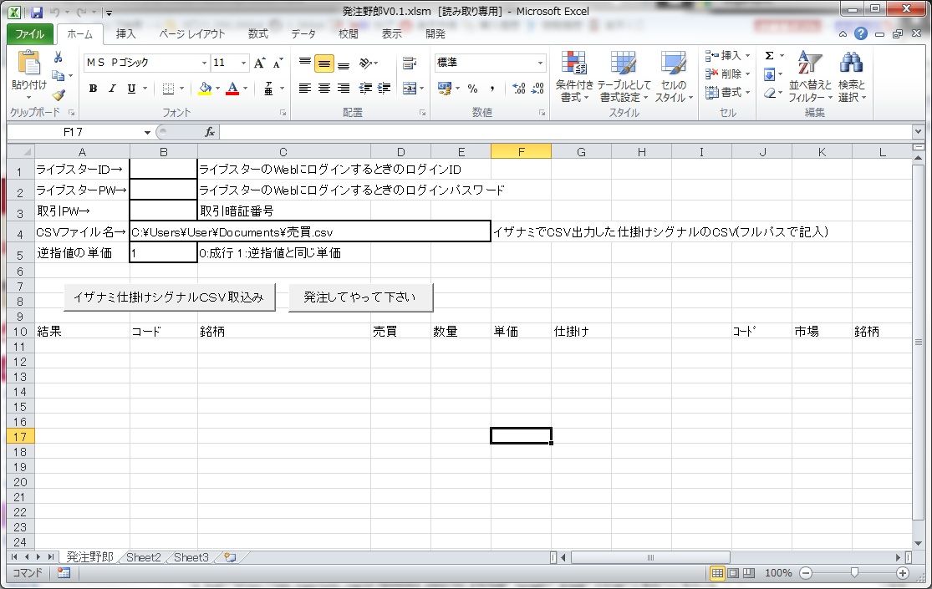Align text right
932x589 pixels.
click(x=344, y=89)
